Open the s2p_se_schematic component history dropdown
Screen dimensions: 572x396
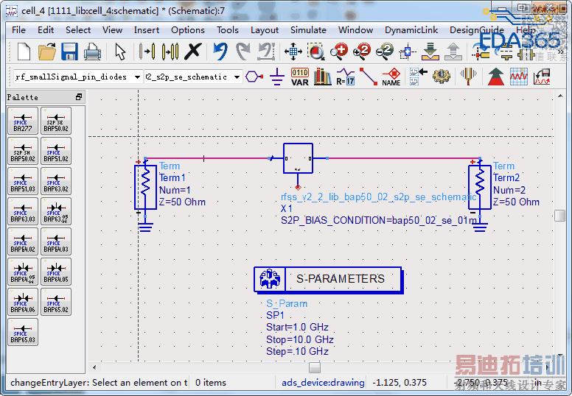(237, 77)
